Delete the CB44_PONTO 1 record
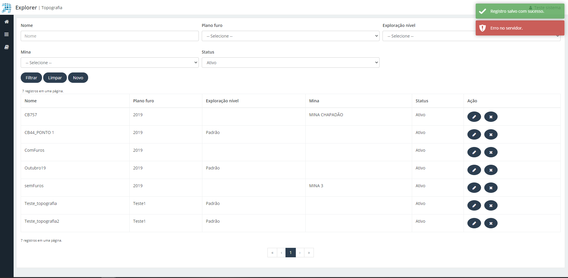568x278 pixels. [x=491, y=135]
